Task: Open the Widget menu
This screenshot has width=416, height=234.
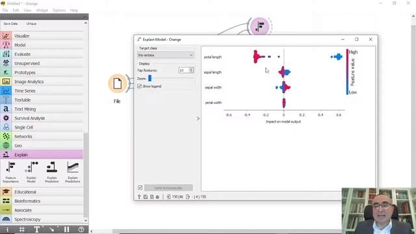Action: coord(42,10)
